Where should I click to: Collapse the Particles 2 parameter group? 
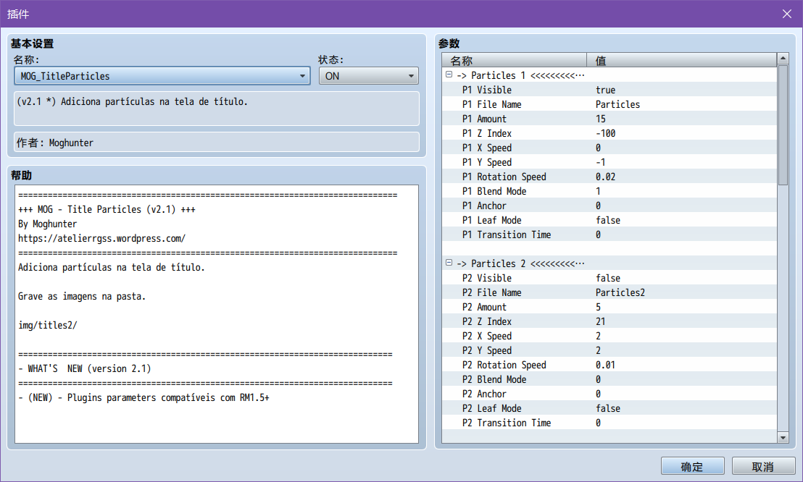coord(449,263)
